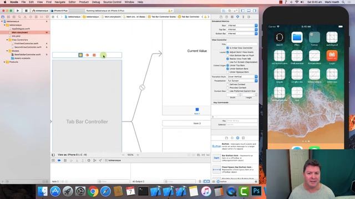
Task: Open the Navigate menu
Action: (x=60, y=2)
